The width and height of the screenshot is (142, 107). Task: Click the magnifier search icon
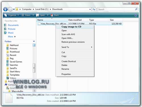(x=136, y=9)
